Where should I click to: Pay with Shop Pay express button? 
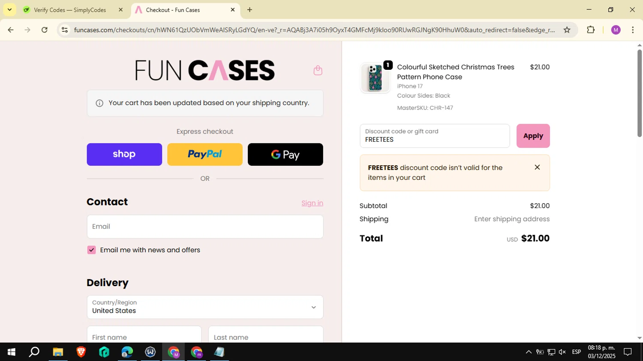click(124, 155)
